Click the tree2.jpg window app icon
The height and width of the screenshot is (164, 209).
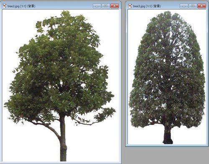[5, 6]
